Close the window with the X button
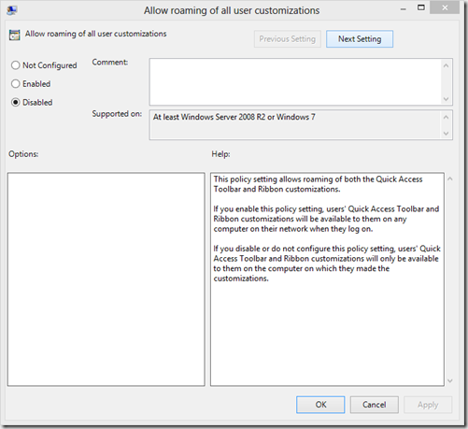Viewport: 468px width, 429px height. click(445, 7)
